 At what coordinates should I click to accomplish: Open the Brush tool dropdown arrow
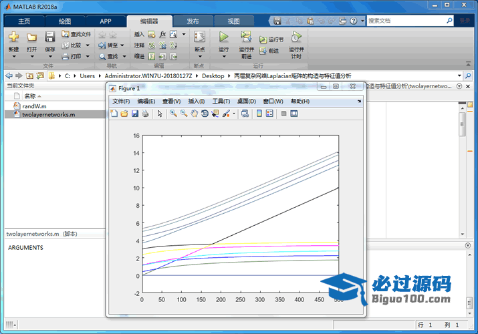(x=234, y=114)
